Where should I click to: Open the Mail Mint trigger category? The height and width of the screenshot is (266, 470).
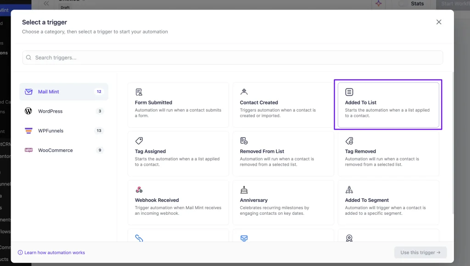coord(64,92)
